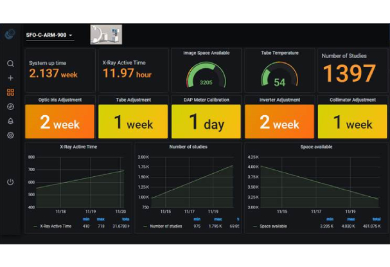The width and height of the screenshot is (390, 267).
Task: Open the Dashboards grid icon
Action: [10, 92]
